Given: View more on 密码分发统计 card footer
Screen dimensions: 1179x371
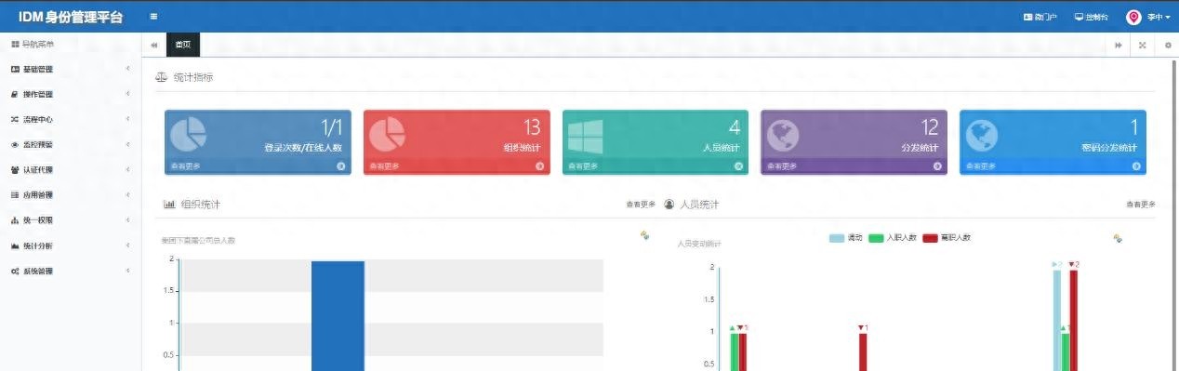Looking at the screenshot, I should click(x=1053, y=166).
